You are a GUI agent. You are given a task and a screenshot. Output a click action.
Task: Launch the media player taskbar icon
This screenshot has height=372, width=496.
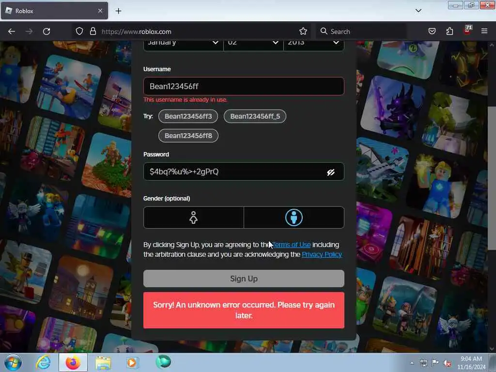click(x=132, y=362)
